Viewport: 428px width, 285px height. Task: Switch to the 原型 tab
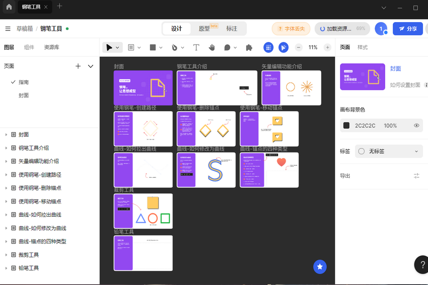tap(204, 28)
